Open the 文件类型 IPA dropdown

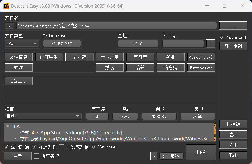coord(22,44)
